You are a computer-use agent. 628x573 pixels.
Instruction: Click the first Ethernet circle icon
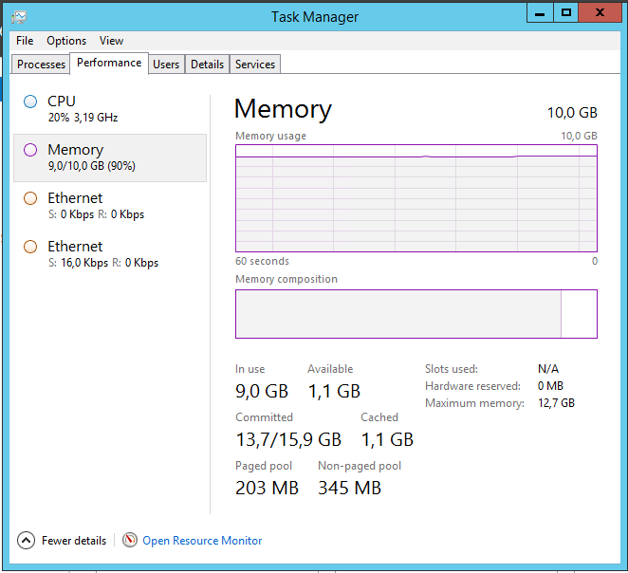click(x=30, y=198)
